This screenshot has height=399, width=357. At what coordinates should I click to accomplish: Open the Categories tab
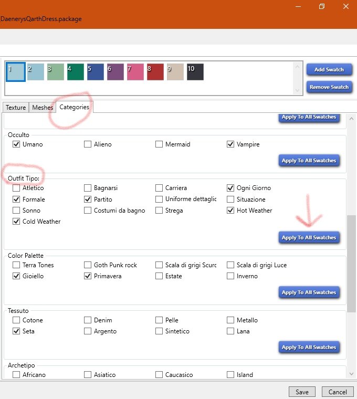coord(75,107)
